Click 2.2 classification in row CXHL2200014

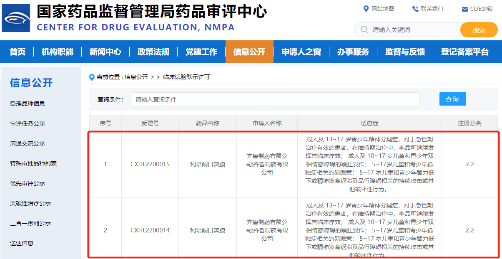469,230
